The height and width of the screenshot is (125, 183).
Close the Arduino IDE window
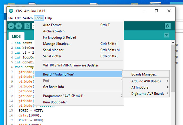169,11
